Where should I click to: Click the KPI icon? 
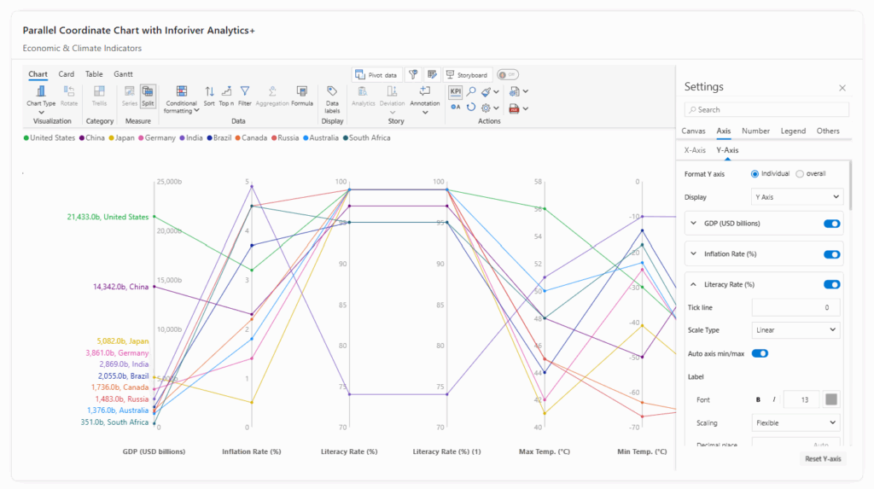456,91
